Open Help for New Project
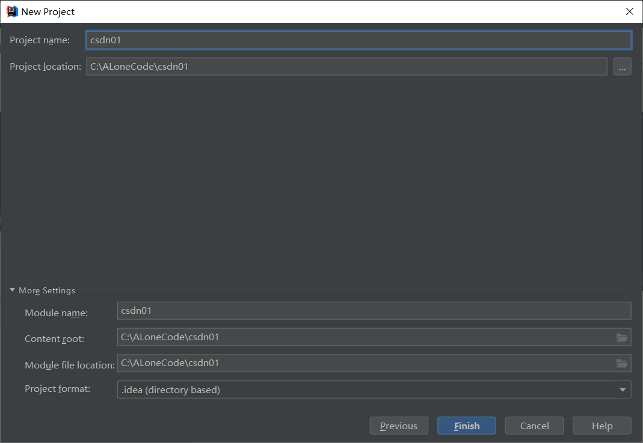Screen dimensions: 643x443 click(602, 426)
